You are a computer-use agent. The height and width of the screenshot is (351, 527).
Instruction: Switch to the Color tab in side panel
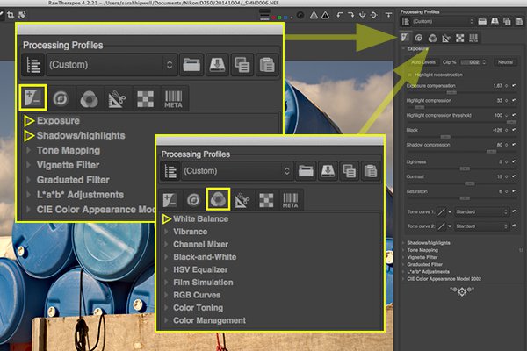(432, 38)
